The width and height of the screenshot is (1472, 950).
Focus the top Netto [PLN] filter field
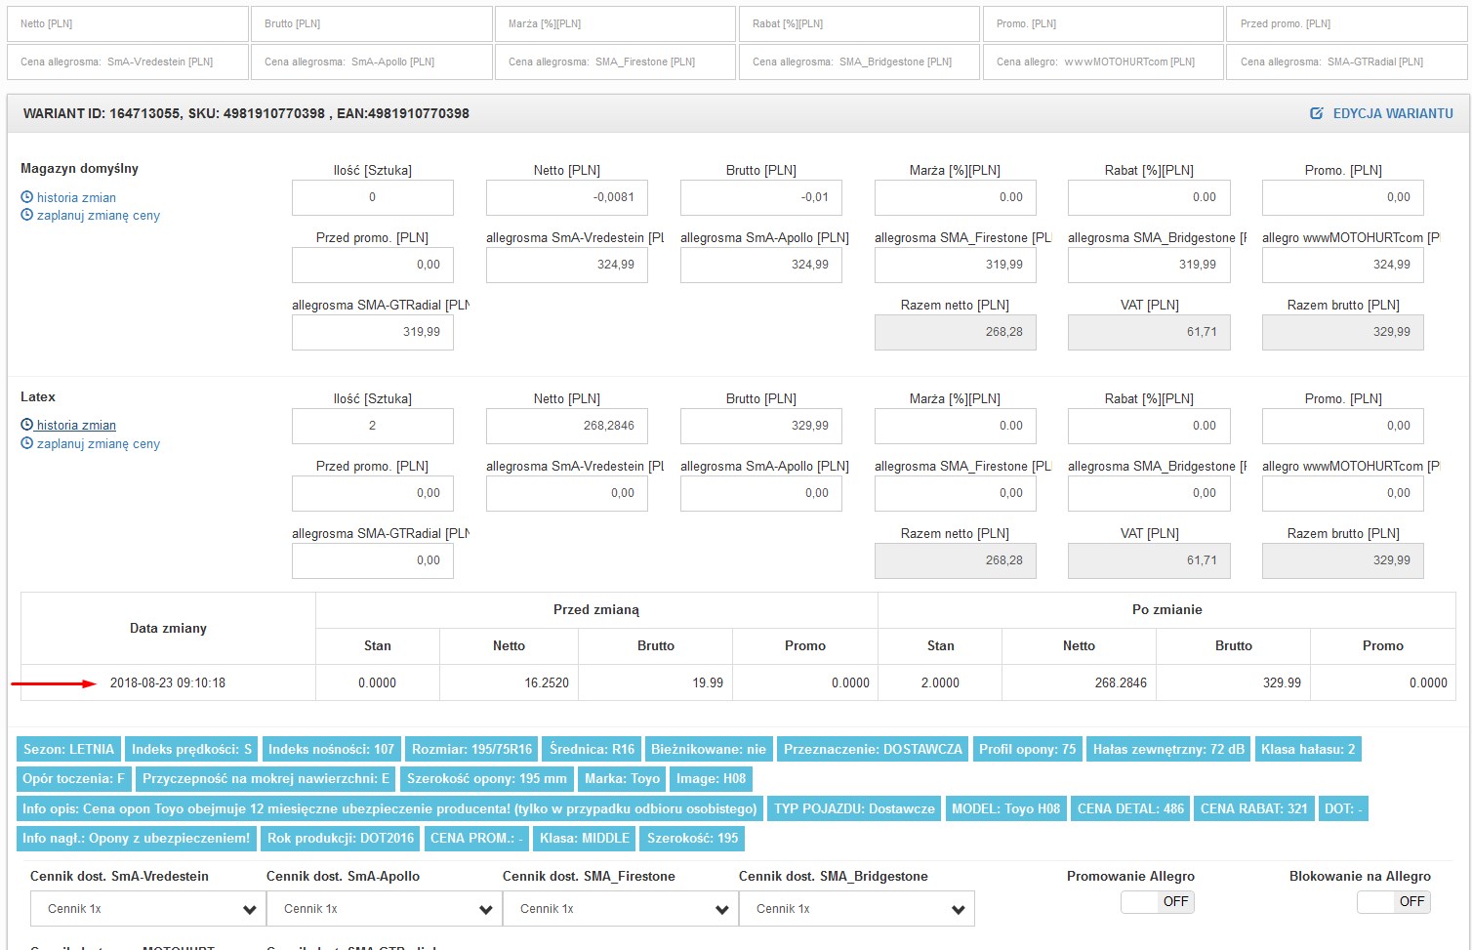(x=128, y=23)
